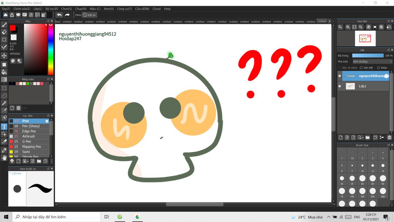
Task: Click the rainbow hue slider bar
Action: (51, 50)
